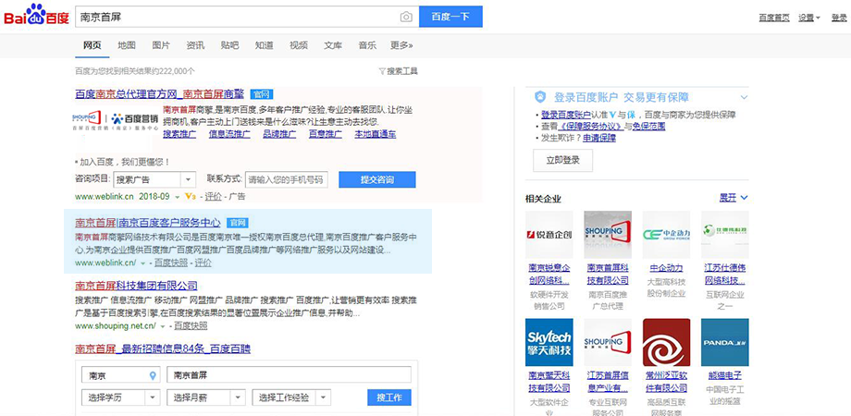Viewport: 851px width, 416px height.
Task: Click the PANDA electronics logo
Action: [724, 342]
